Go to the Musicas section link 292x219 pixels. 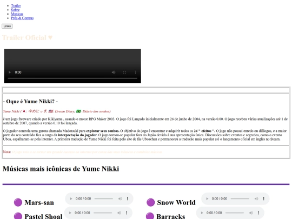coord(17,14)
